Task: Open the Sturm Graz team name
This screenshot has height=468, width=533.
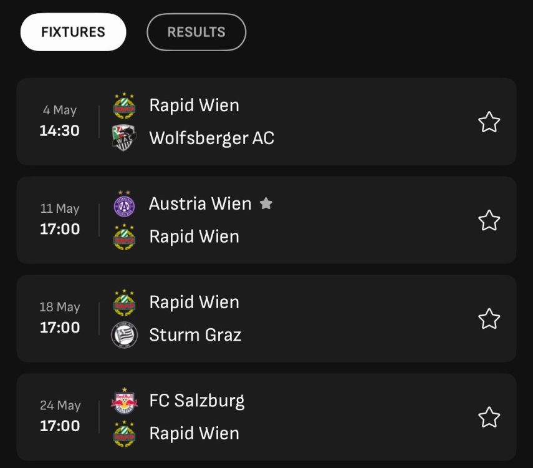Action: coord(195,335)
